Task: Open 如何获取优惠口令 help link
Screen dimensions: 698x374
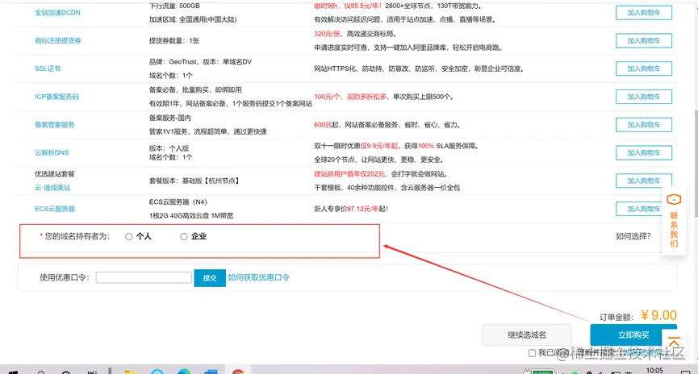Action: pyautogui.click(x=259, y=277)
